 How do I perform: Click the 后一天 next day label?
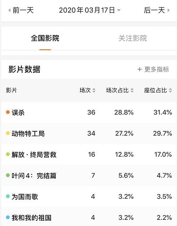tap(154, 10)
